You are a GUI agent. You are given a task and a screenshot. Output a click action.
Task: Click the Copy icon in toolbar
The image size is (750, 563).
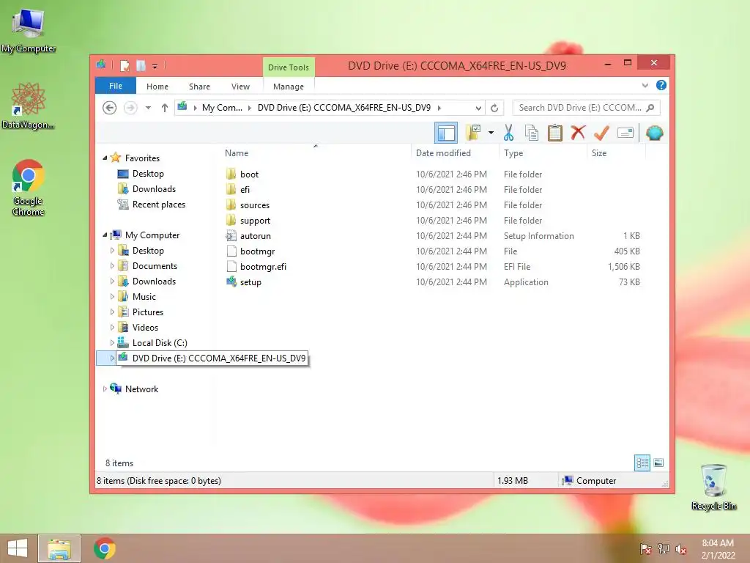tap(532, 133)
